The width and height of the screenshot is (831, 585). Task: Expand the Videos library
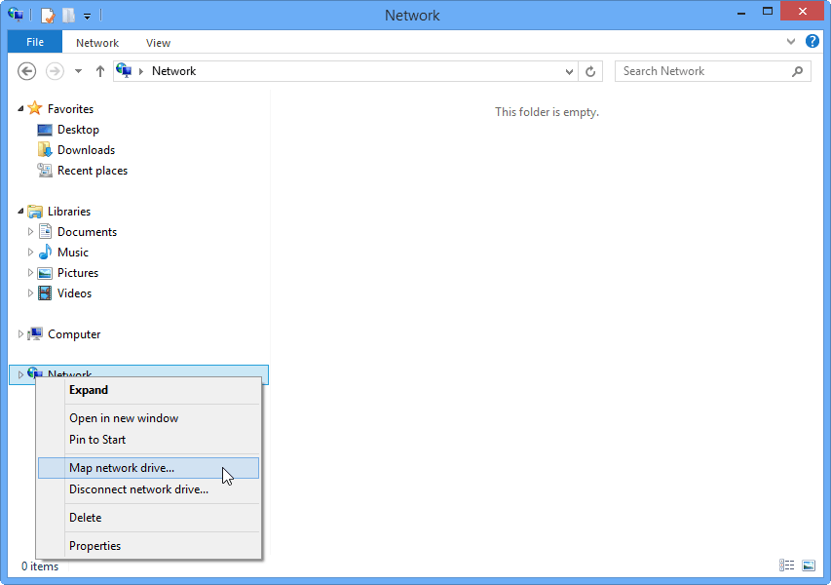point(30,293)
